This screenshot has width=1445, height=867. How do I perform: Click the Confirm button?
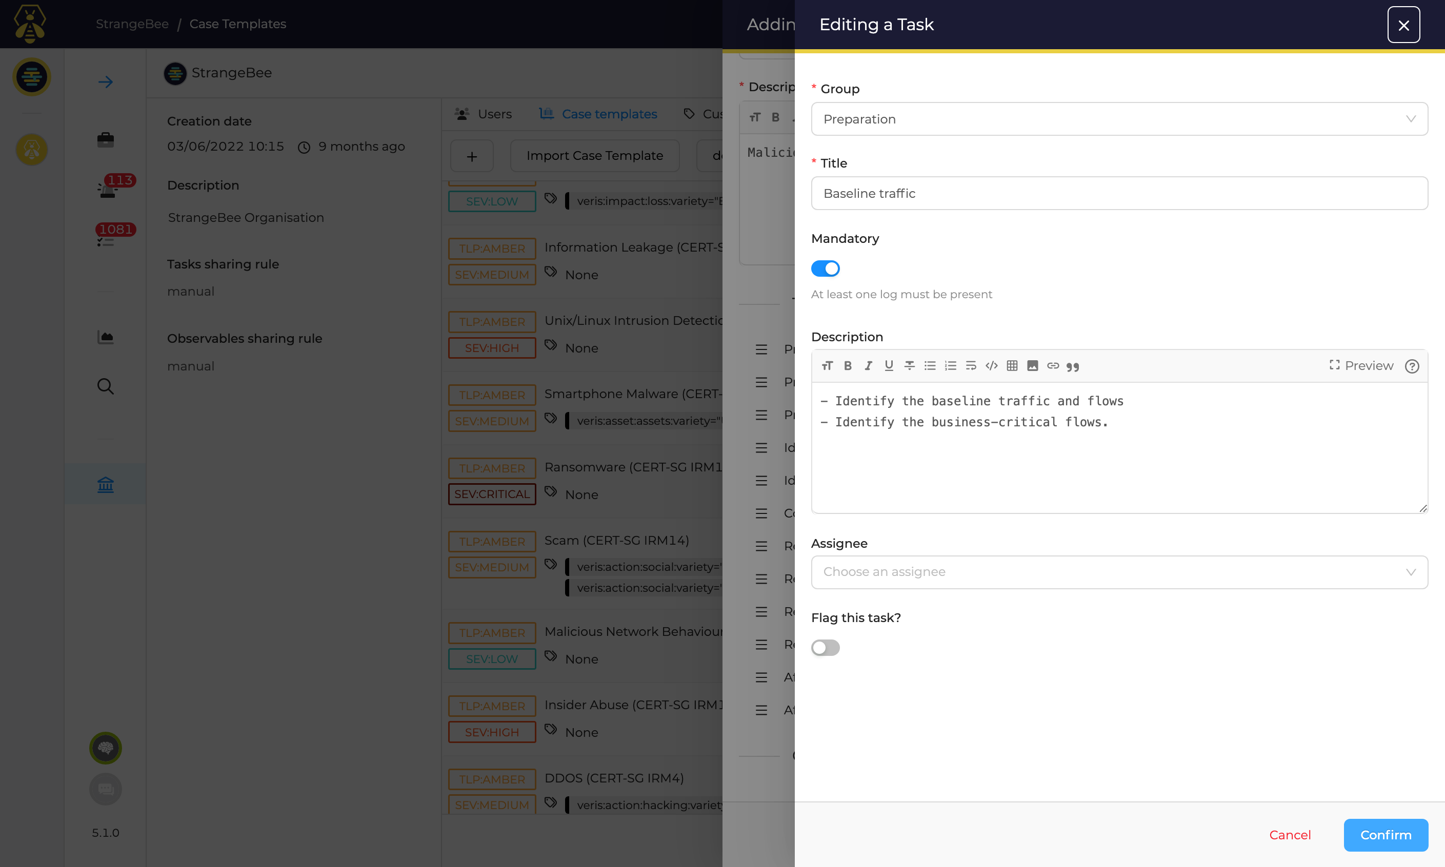[1386, 835]
